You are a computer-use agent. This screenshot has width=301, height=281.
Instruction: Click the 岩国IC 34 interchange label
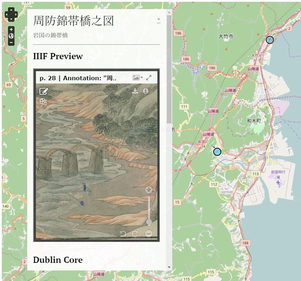point(203,144)
